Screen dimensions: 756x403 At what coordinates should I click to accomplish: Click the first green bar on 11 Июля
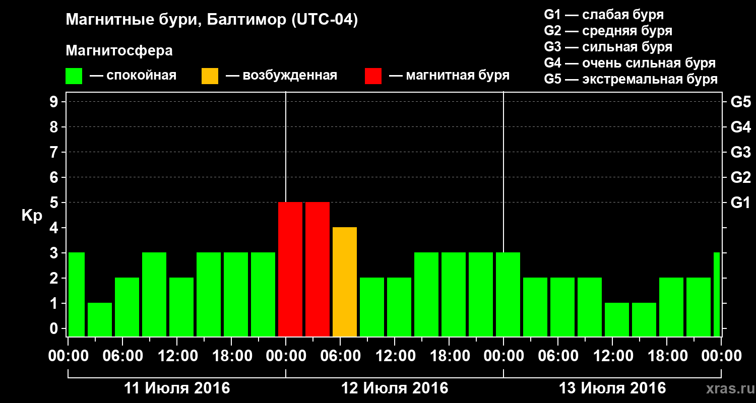(x=76, y=294)
